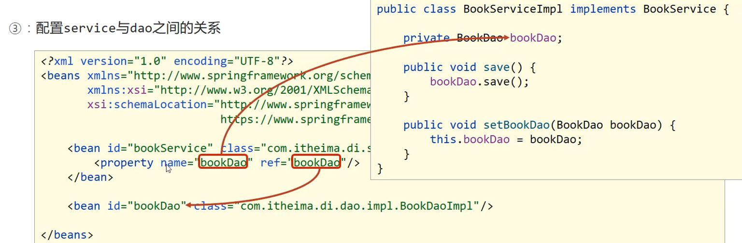Select the red-boxed bookDao ref attribute value

click(316, 163)
